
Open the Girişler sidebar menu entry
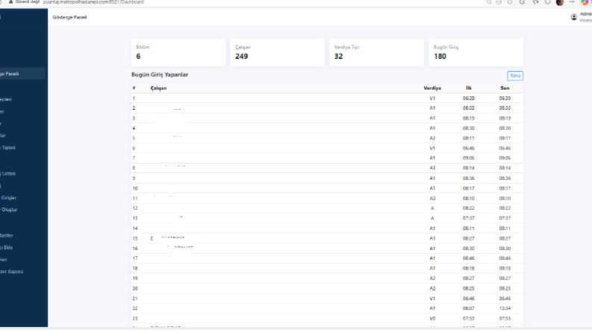click(8, 198)
